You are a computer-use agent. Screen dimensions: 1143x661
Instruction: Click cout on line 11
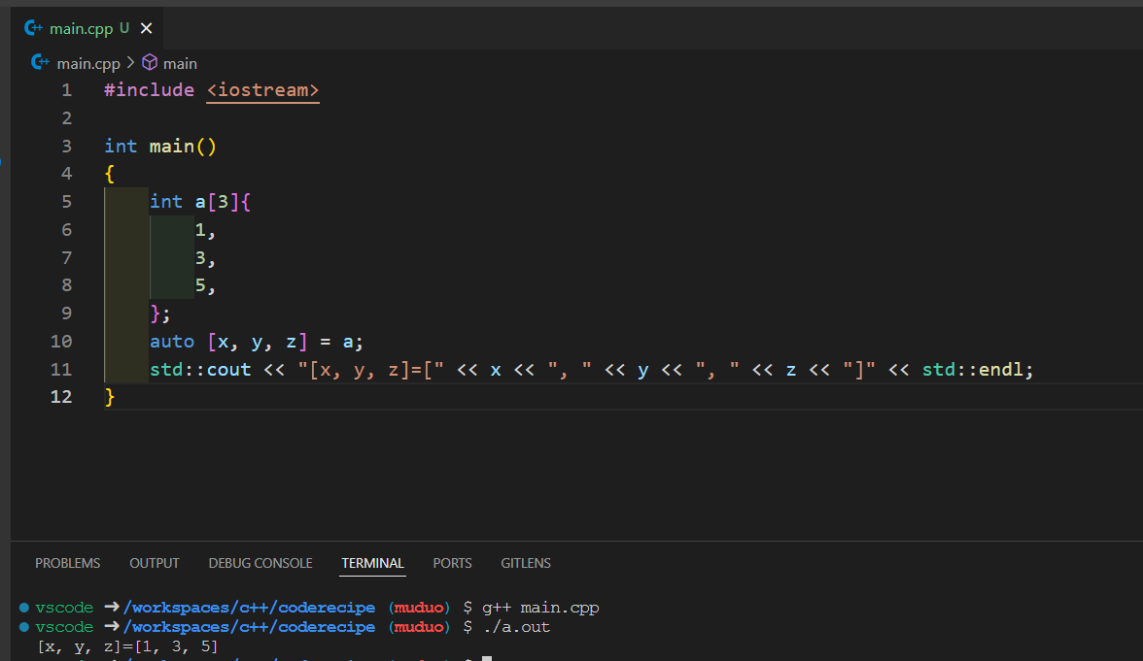[x=229, y=370]
